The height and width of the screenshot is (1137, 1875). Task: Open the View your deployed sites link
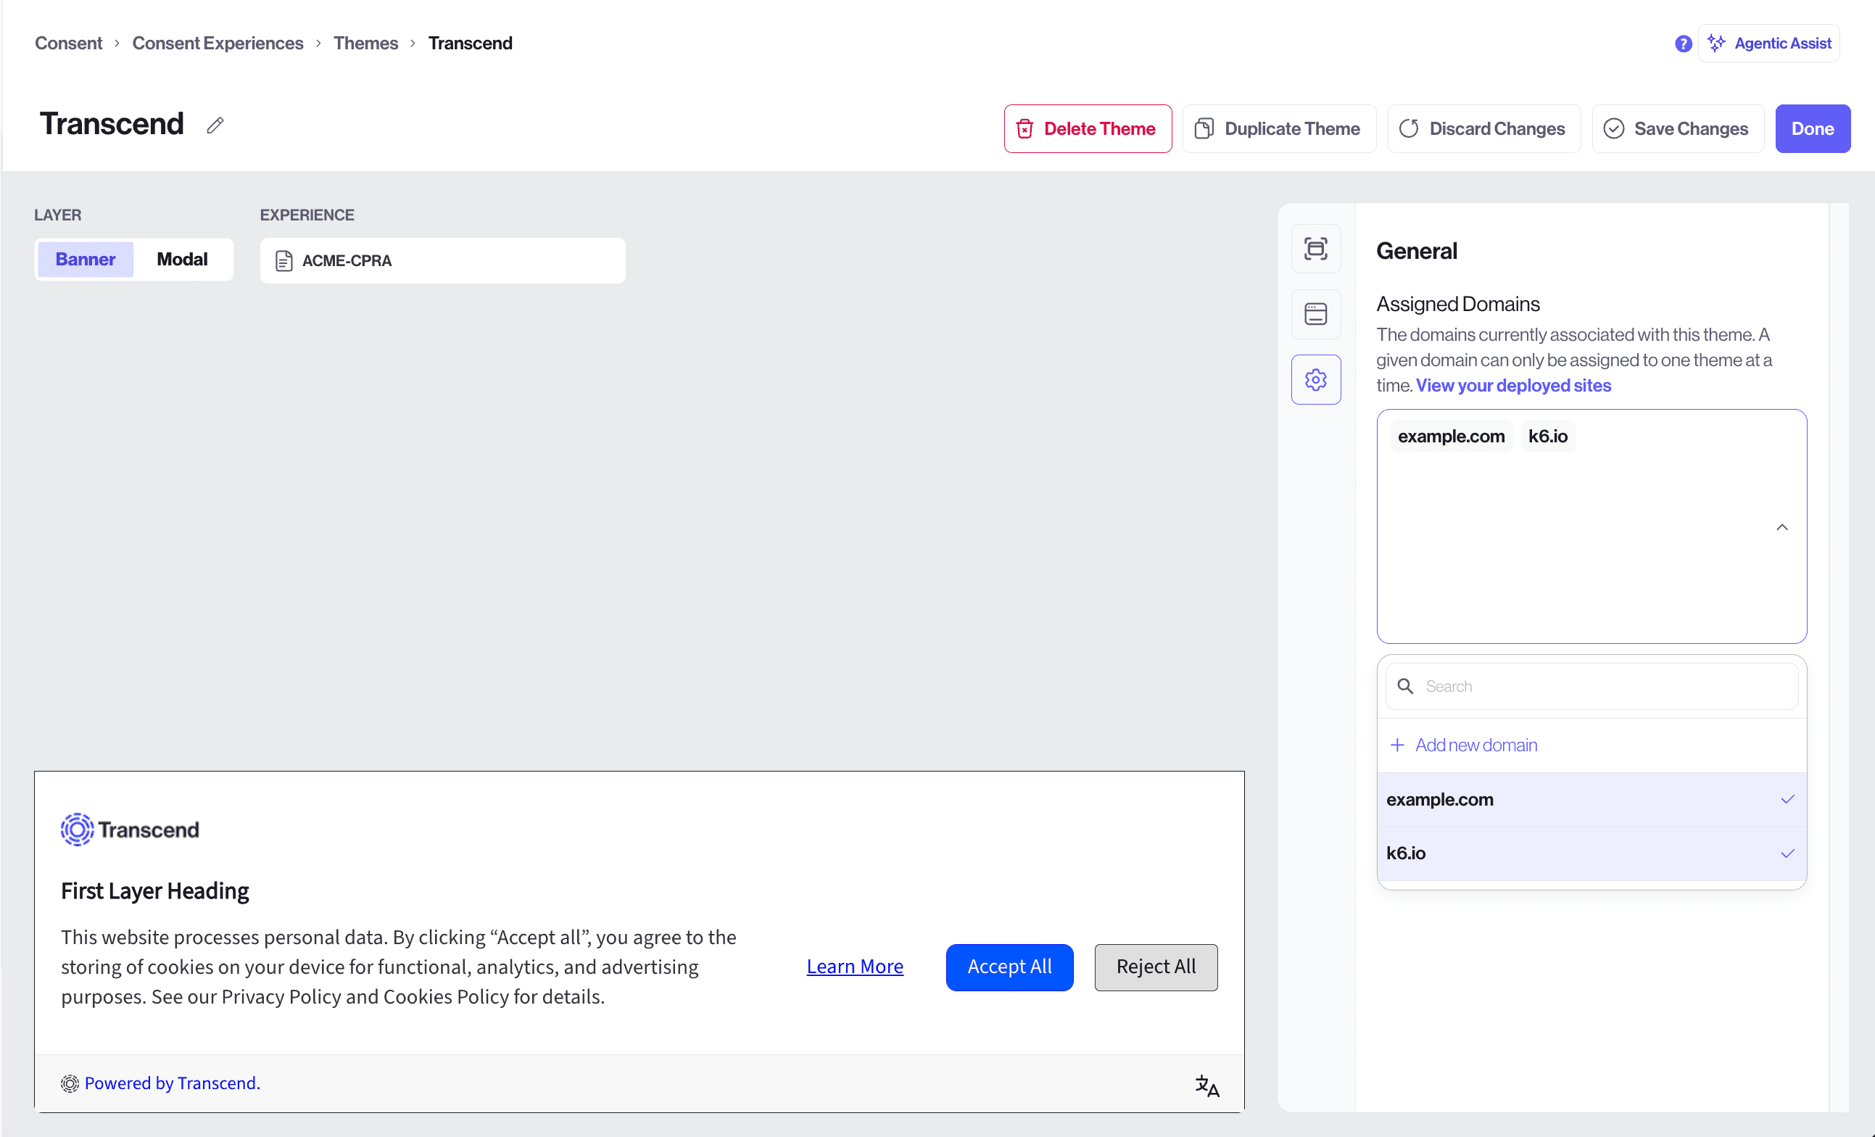click(1512, 386)
